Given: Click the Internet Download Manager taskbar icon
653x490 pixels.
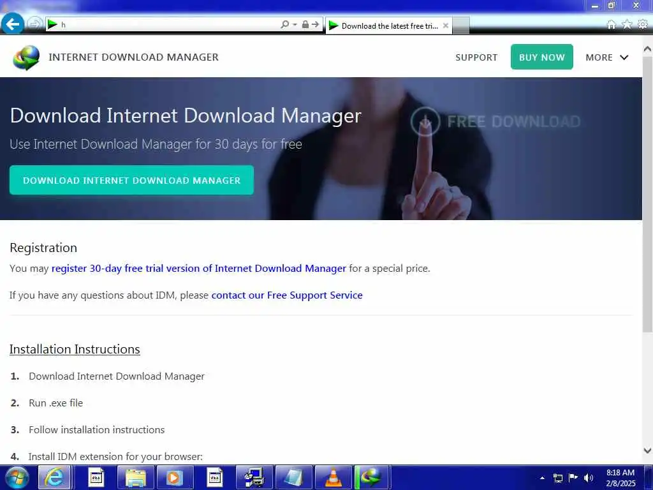Looking at the screenshot, I should point(372,477).
